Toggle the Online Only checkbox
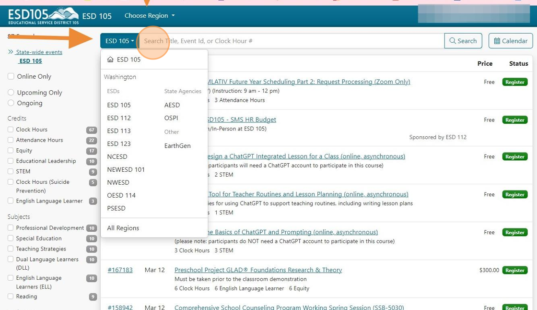This screenshot has height=310, width=537. (11, 76)
